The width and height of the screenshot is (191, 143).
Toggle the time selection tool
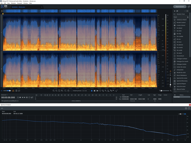tap(92, 91)
